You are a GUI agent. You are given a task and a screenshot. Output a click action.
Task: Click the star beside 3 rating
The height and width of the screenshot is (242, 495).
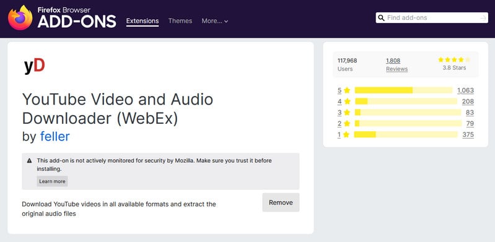pos(347,113)
